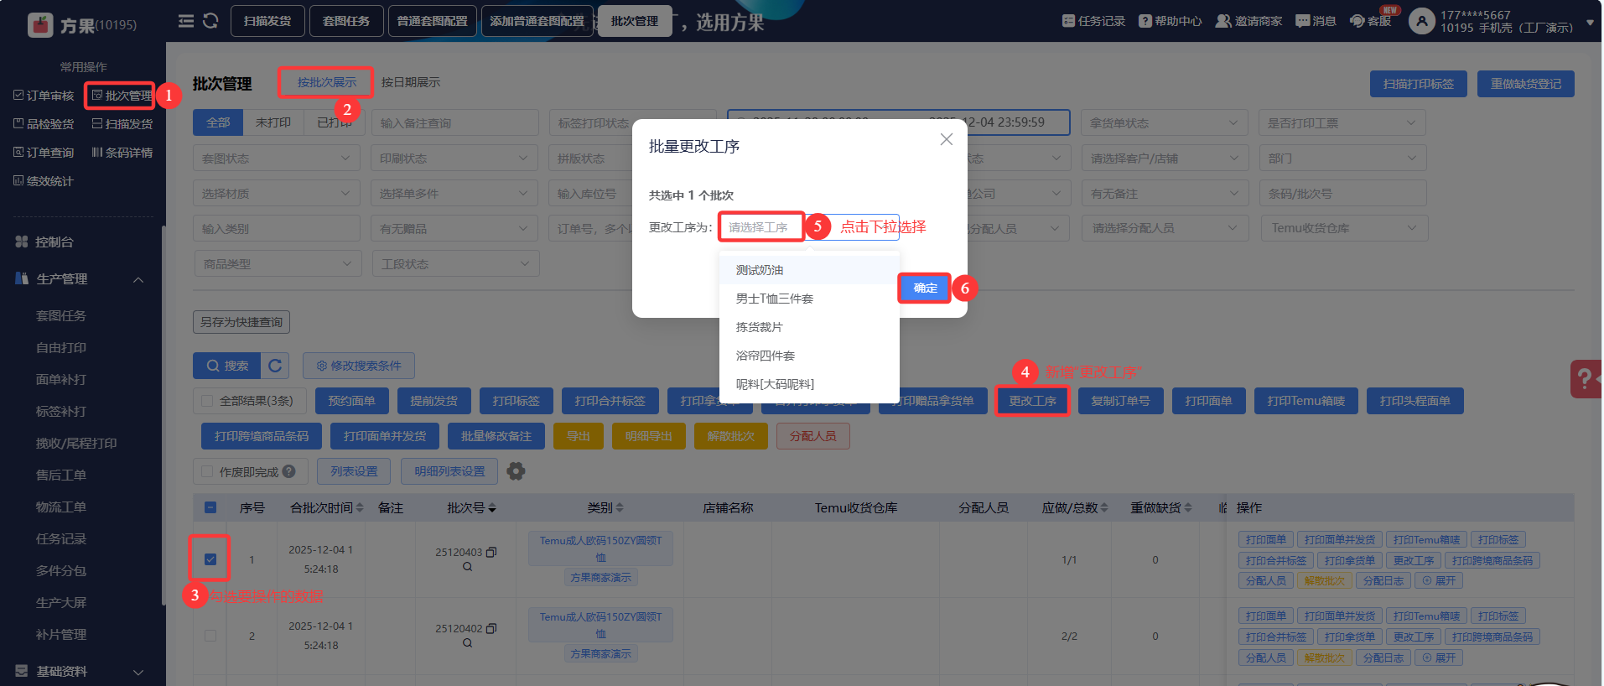Open the account dropdown arrow
Viewport: 1604px width, 686px height.
pos(1591,23)
